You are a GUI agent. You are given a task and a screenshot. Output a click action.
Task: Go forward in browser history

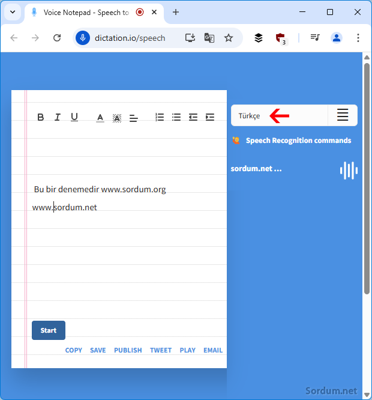click(x=35, y=38)
